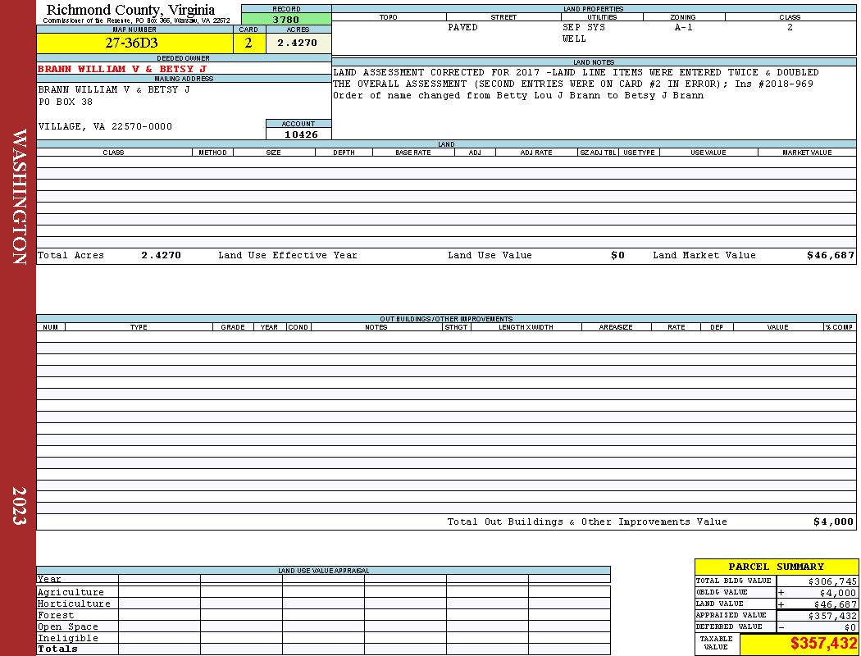This screenshot has width=861, height=656.
Task: Click the METHOD column header
Action: point(212,153)
